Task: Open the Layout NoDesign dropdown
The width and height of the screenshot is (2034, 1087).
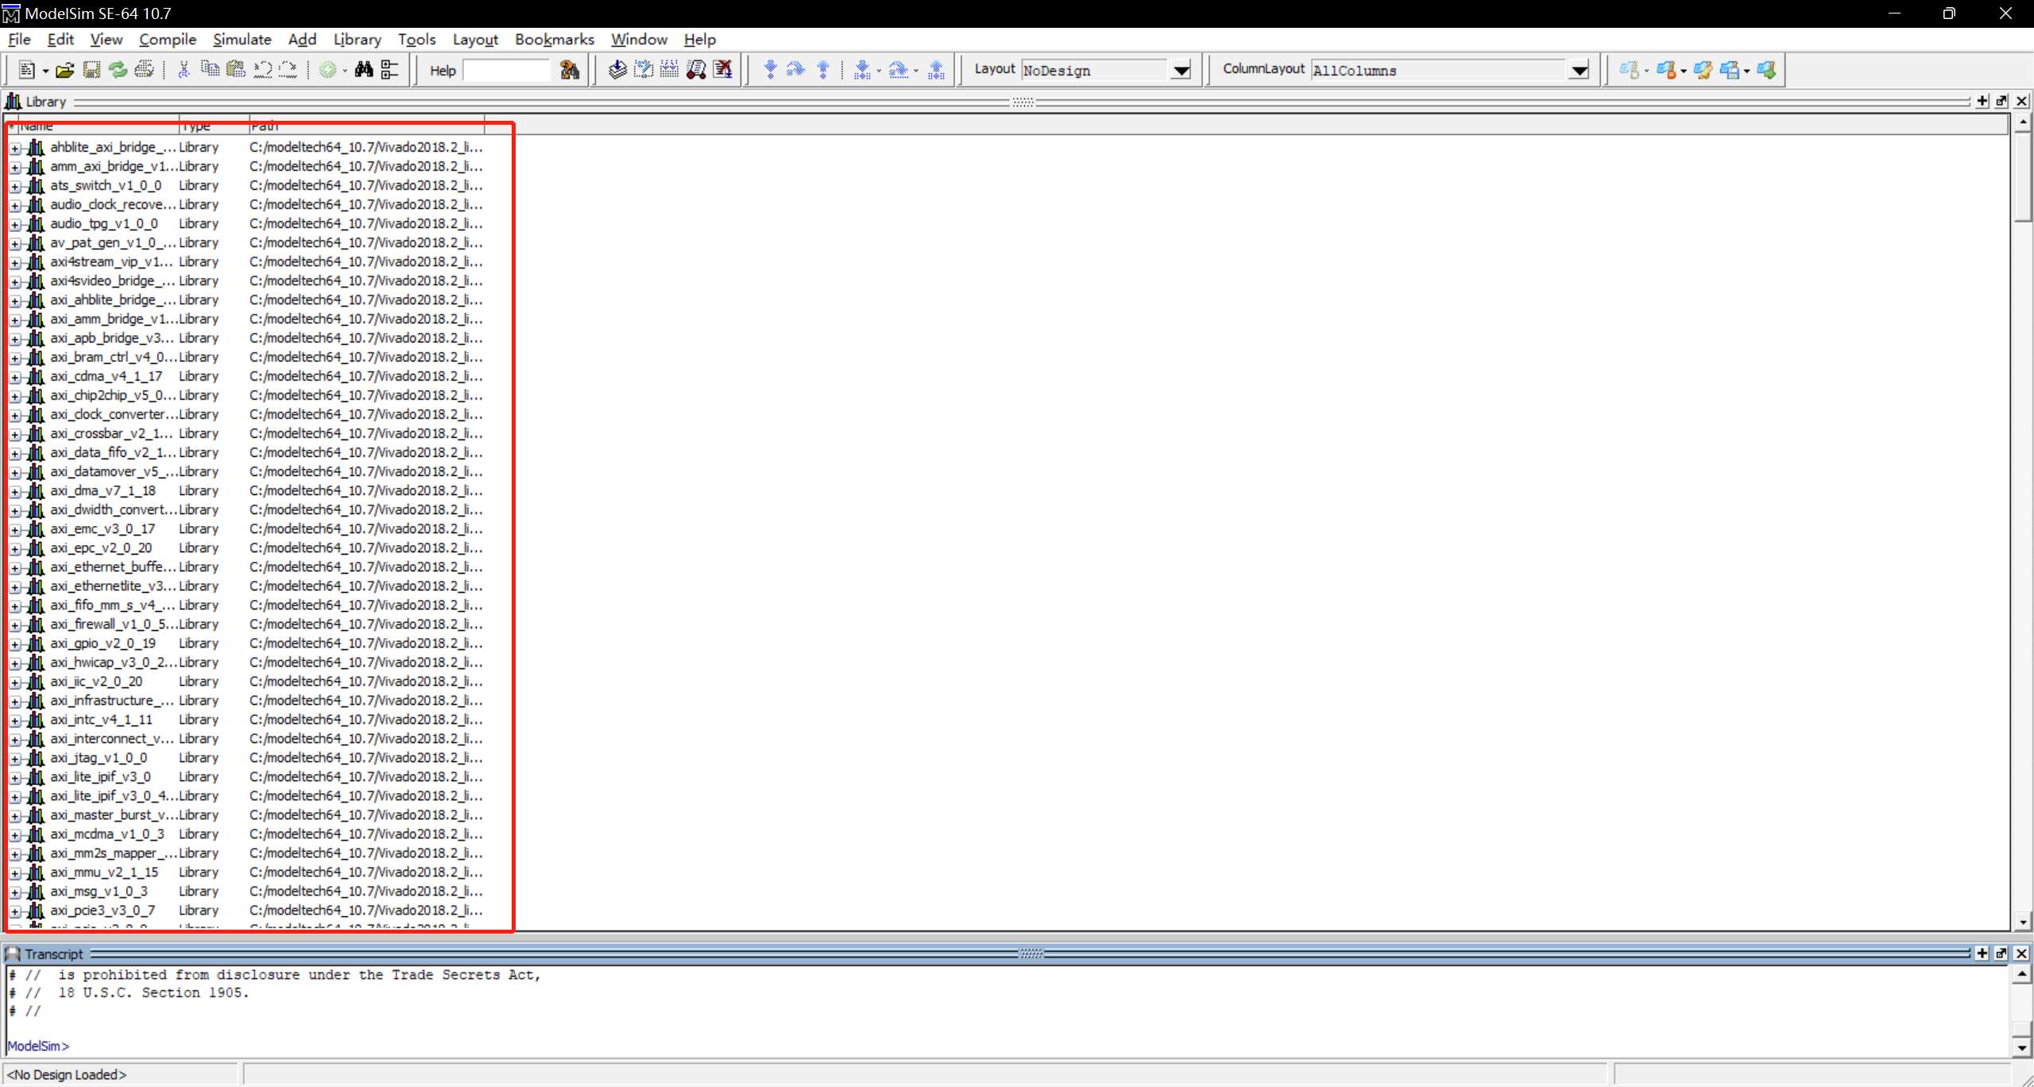Action: pyautogui.click(x=1181, y=71)
